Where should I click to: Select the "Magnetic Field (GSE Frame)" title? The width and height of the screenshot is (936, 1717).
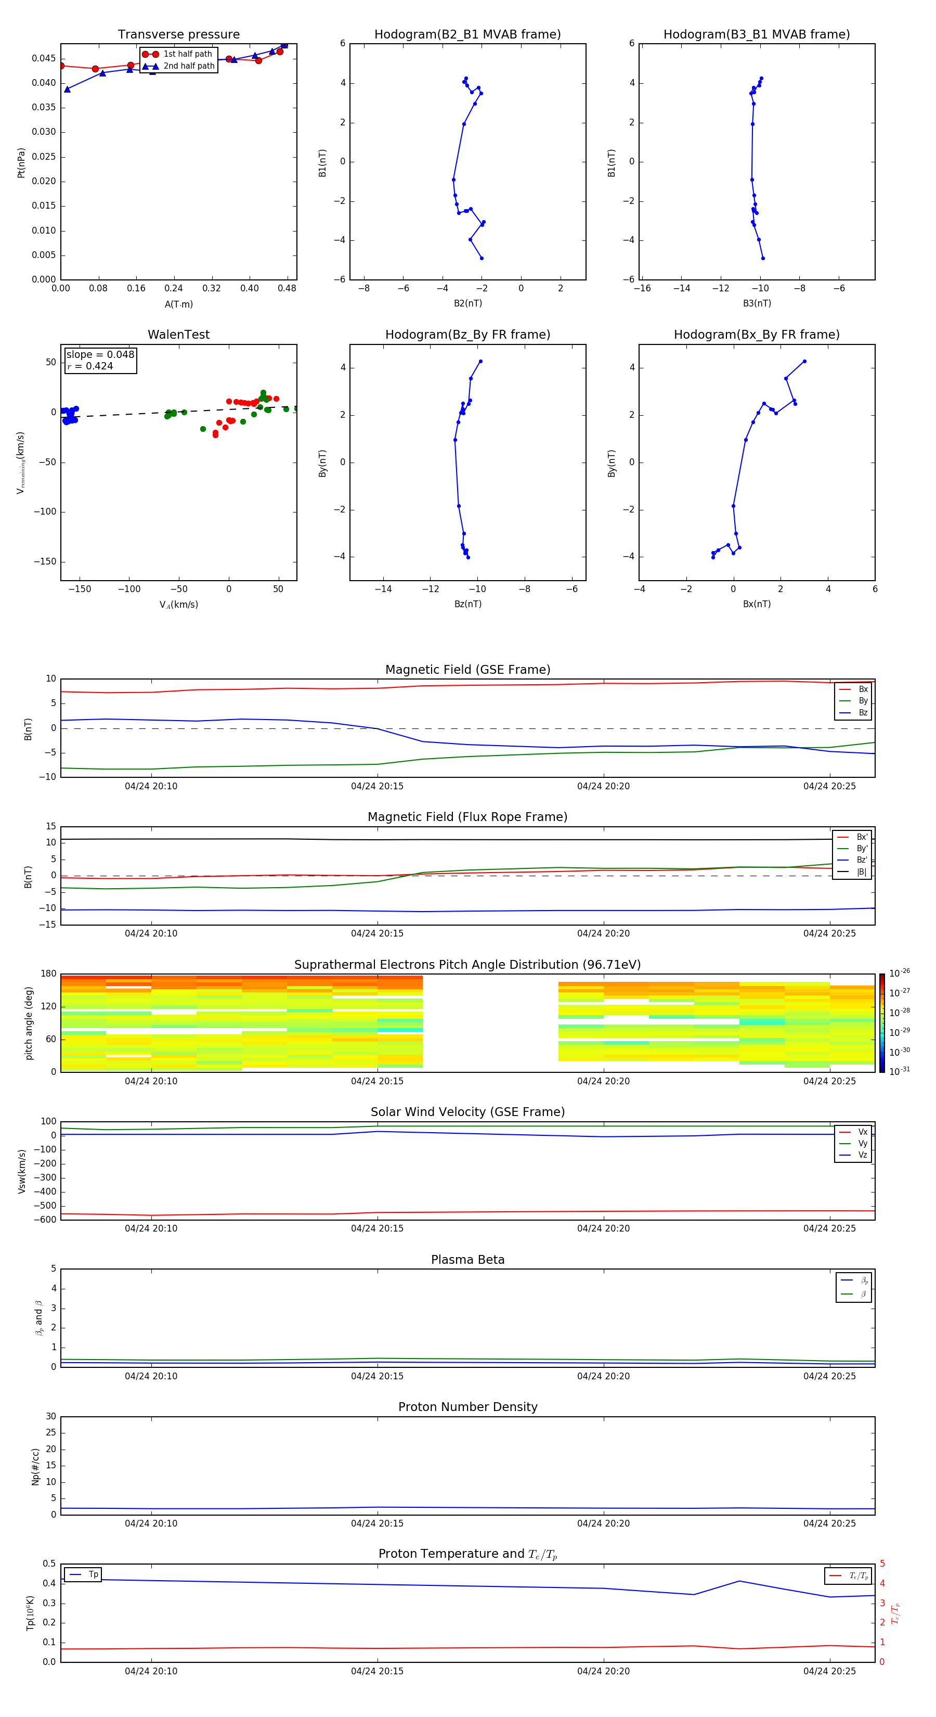[467, 670]
